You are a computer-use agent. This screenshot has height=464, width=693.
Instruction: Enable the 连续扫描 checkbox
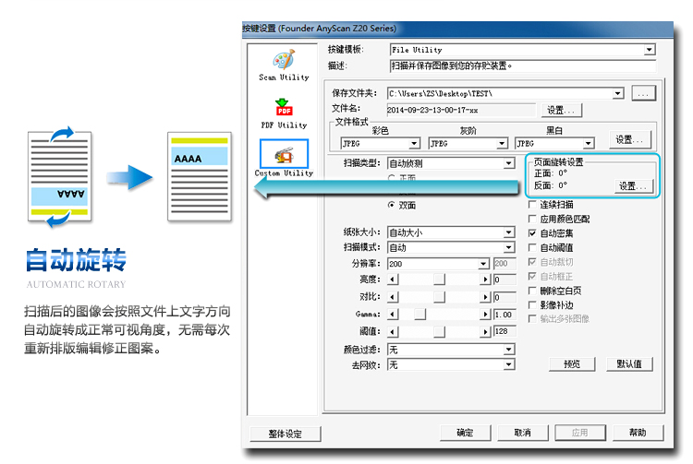tap(532, 206)
